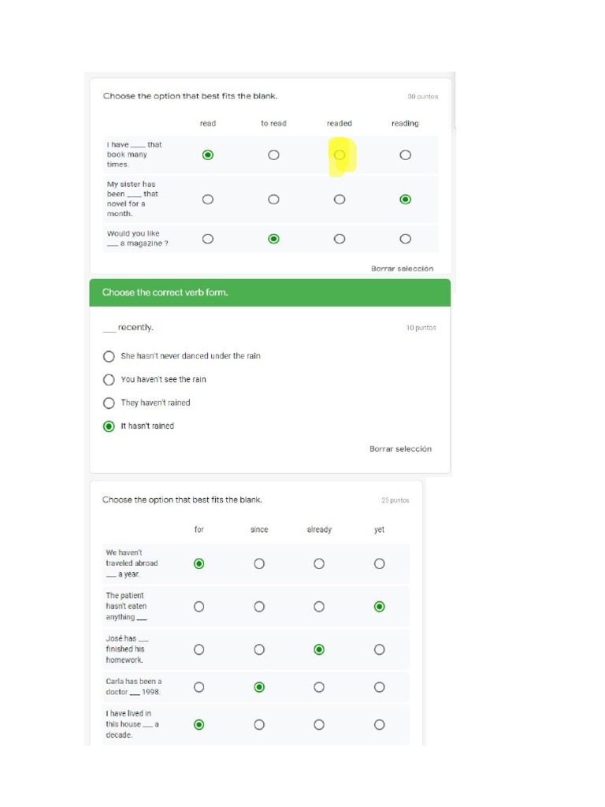605x807 pixels.
Task: Select 'already' for 'José has ___ finished' row
Action: pos(319,649)
